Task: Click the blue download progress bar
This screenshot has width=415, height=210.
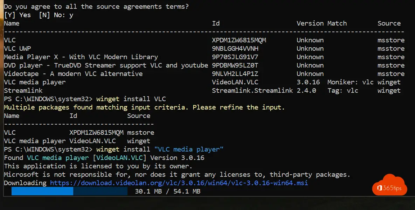Action: point(69,191)
